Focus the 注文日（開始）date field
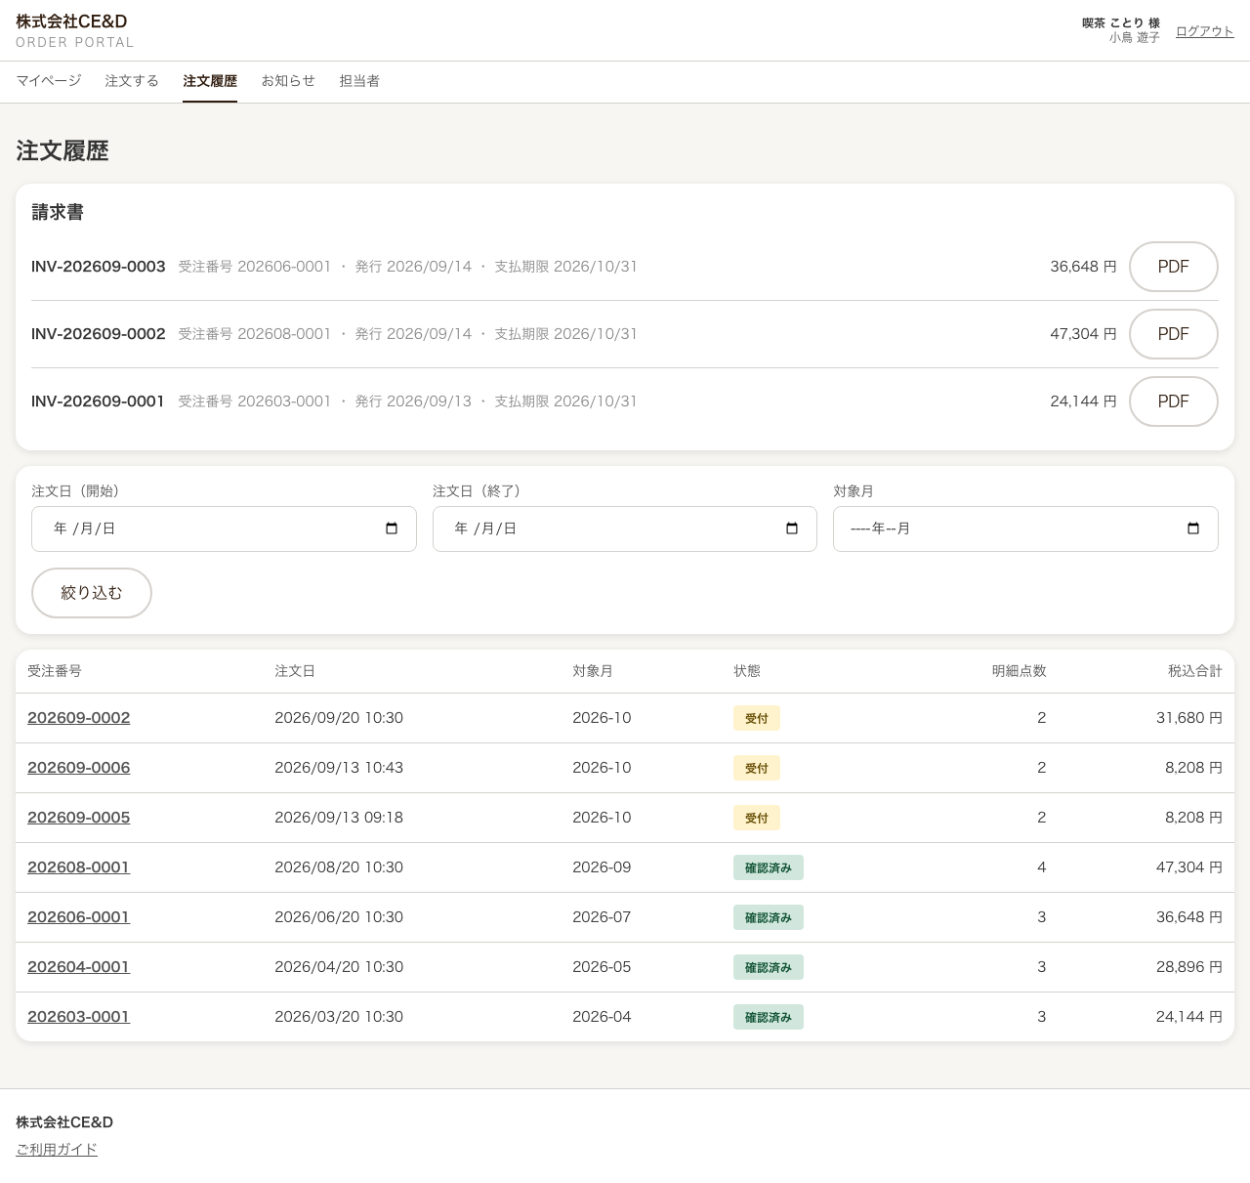The width and height of the screenshot is (1250, 1183). tap(224, 528)
